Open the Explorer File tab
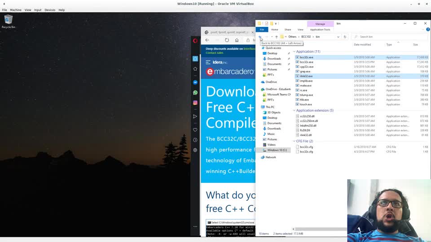Screen dimensions: 431x242 [262, 30]
